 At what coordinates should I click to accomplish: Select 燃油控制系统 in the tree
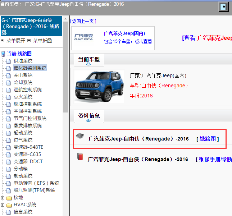click(x=28, y=104)
